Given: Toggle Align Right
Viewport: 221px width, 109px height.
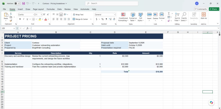Looking at the screenshot, I should coord(61,19).
